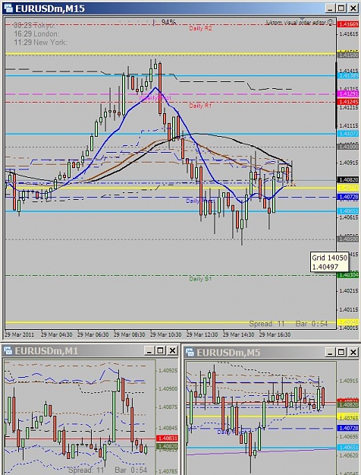
Task: Click the 29 Mar 16:30 time label
Action: [x=275, y=334]
